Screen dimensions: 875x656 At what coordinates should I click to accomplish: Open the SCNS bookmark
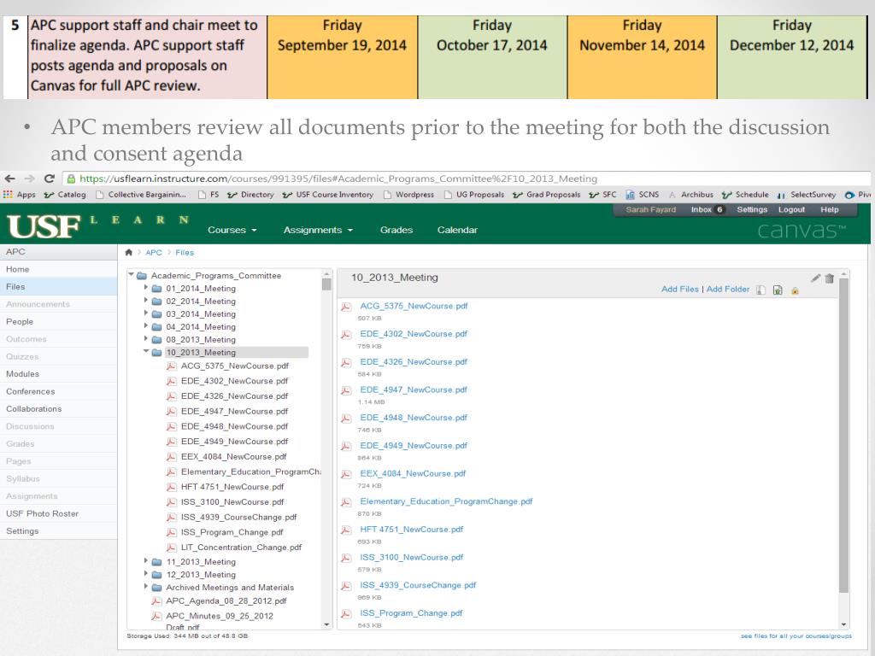tap(643, 195)
